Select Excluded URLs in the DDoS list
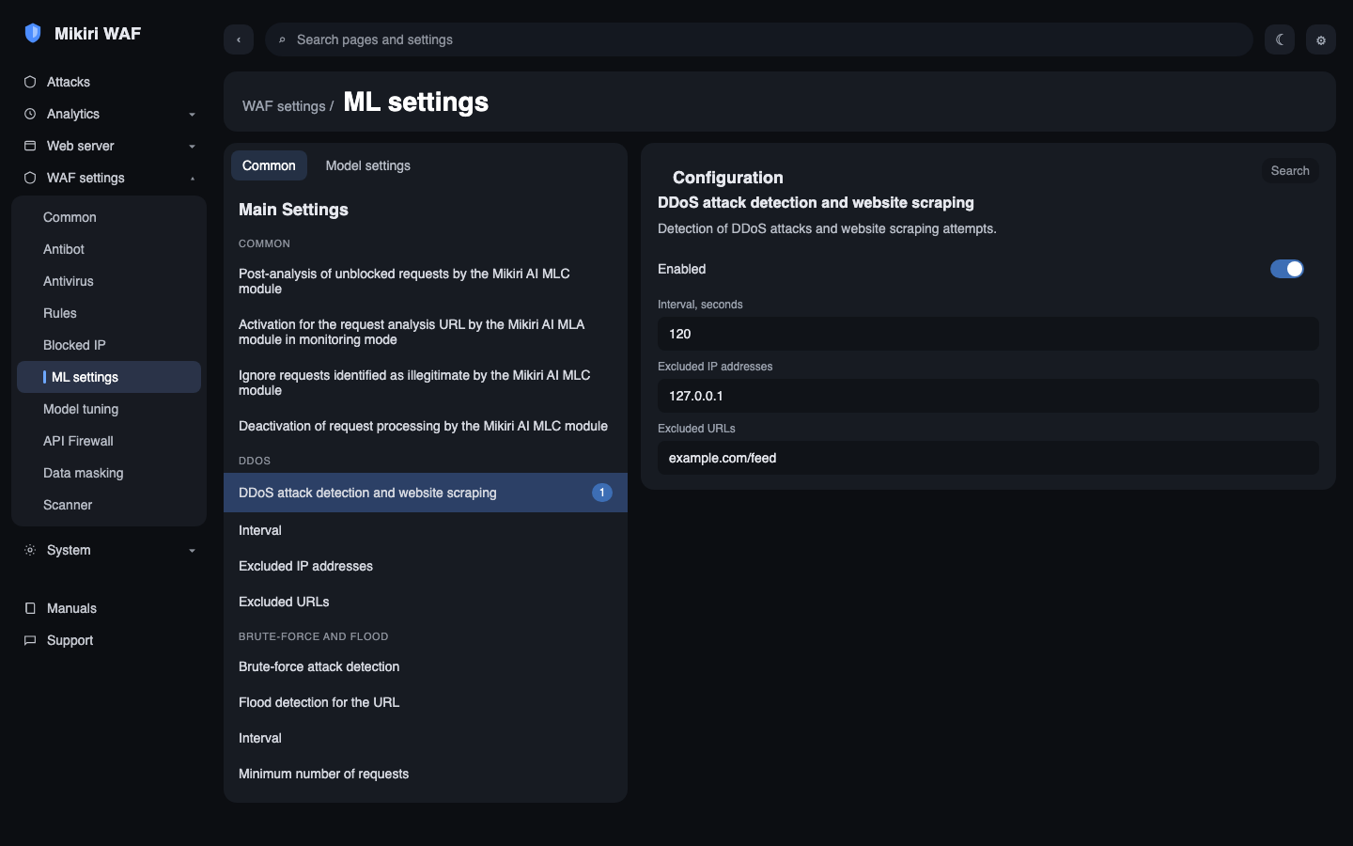Screen dimensions: 1353x846 click(426, 602)
